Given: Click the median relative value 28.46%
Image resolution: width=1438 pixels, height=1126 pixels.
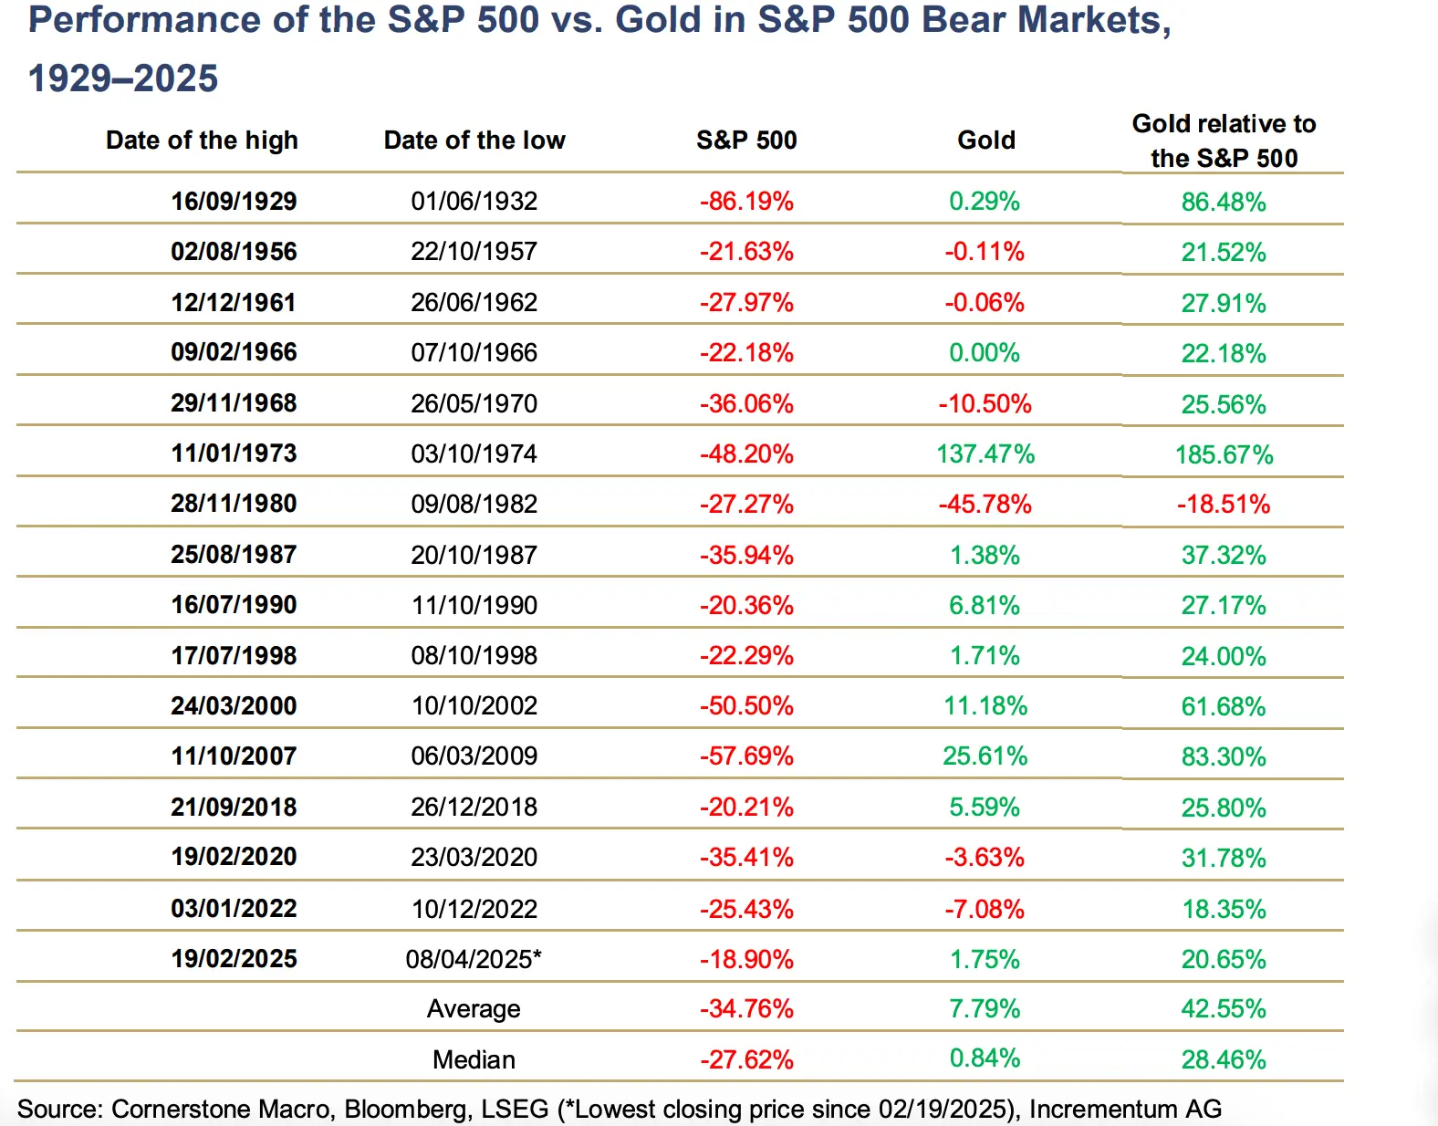Looking at the screenshot, I should click(1224, 1059).
